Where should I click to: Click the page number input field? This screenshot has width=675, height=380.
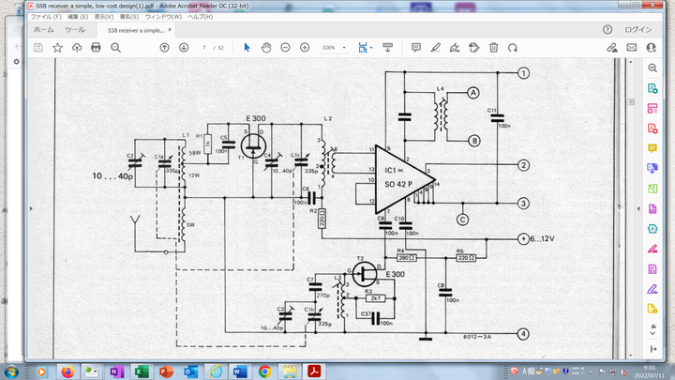(203, 47)
